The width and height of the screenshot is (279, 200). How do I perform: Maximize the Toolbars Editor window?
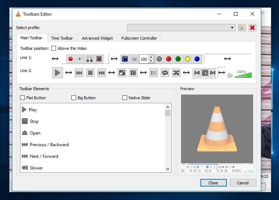(x=236, y=14)
